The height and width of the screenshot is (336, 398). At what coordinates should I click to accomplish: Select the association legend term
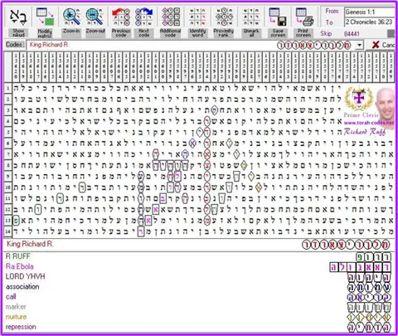click(x=22, y=287)
